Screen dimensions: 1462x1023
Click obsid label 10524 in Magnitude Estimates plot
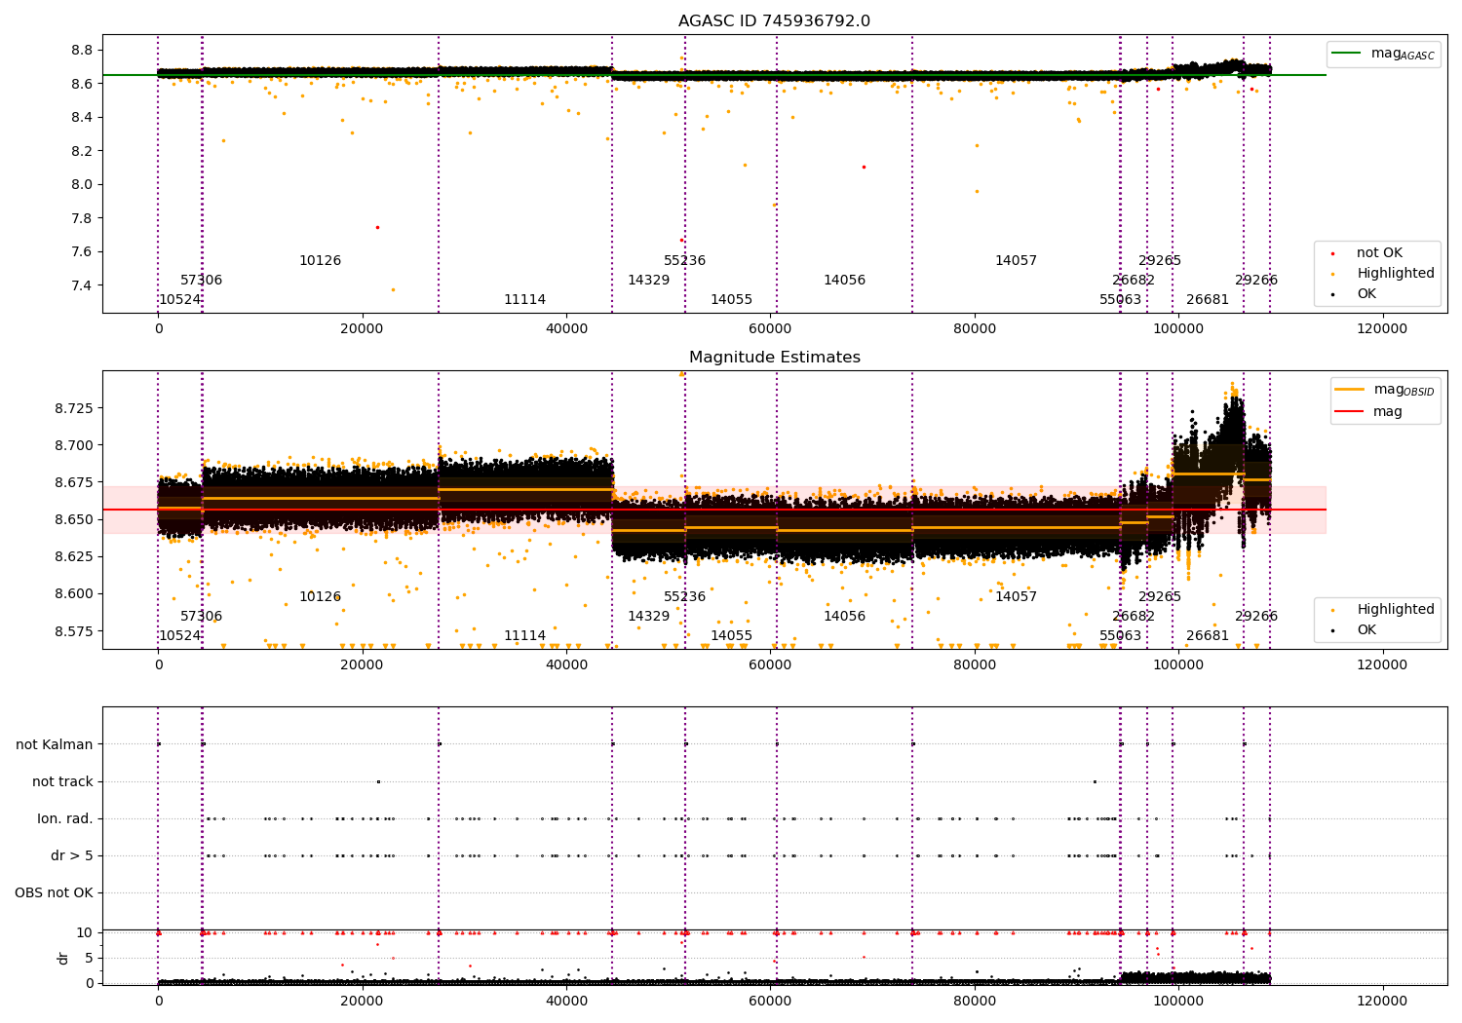click(179, 636)
